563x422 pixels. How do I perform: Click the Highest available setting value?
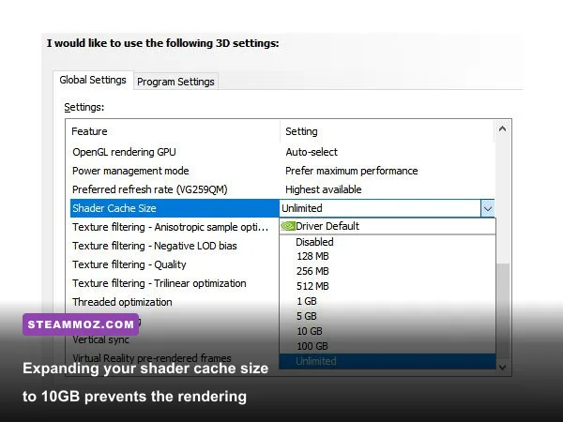pyautogui.click(x=324, y=189)
